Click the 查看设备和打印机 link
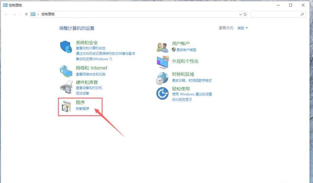This screenshot has width=313, height=183. click(x=89, y=88)
